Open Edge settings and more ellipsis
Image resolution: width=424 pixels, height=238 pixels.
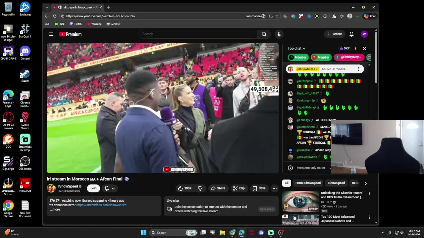pos(358,16)
